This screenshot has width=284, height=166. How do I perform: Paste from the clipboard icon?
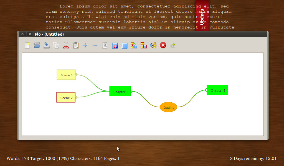pyautogui.click(x=76, y=45)
